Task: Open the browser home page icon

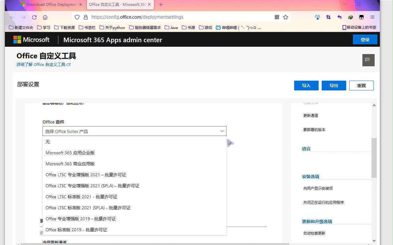Action: (x=45, y=17)
